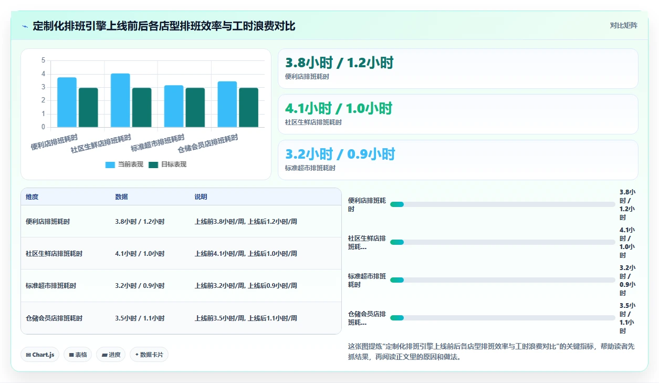
Task: Click the summary caption paragraph
Action: pyautogui.click(x=491, y=351)
